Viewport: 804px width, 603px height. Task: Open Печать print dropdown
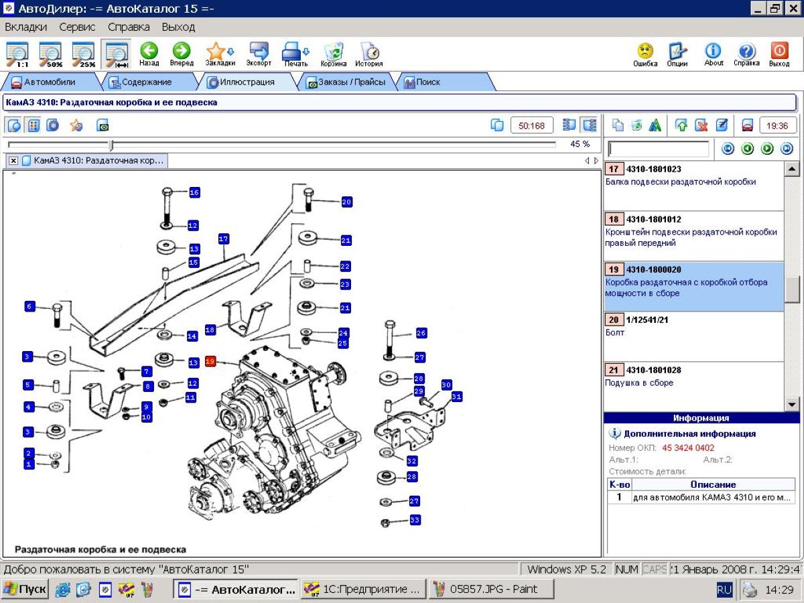point(295,54)
